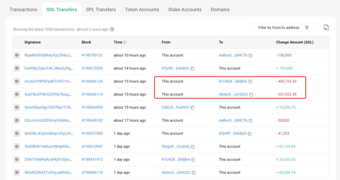Viewport: 340px width, 180px height.
Task: Copy AeBwzt...zB4C7b address in -50,000 row
Action: pos(250,121)
